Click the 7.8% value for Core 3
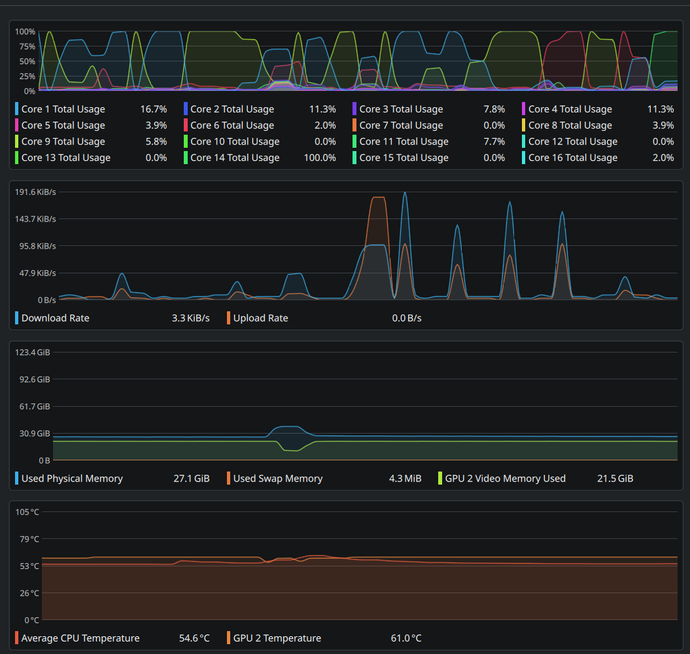 (x=494, y=109)
